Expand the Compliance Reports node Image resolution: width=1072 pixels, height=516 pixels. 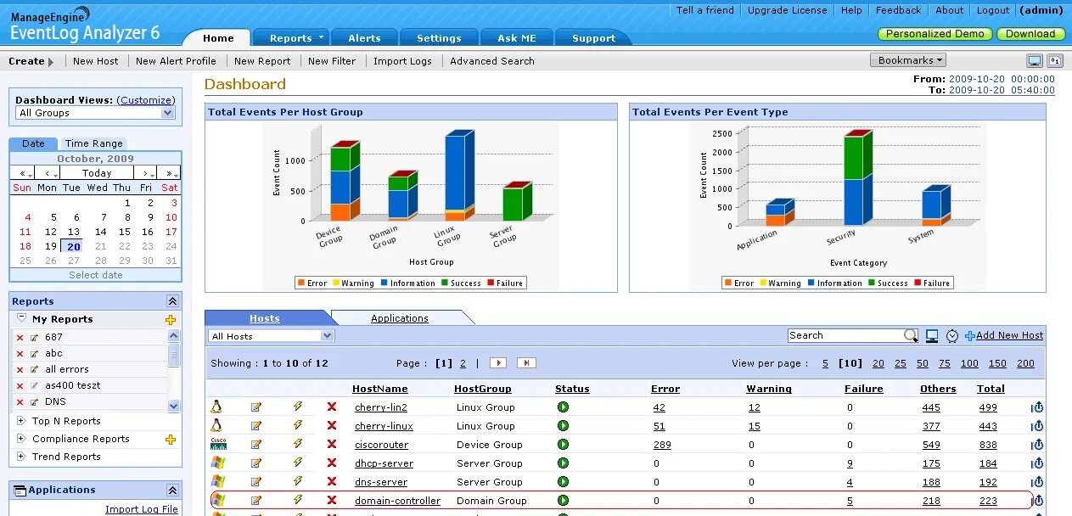click(21, 439)
